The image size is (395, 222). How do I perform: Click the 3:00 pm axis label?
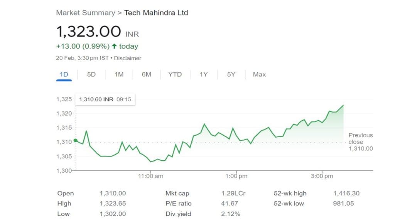tap(322, 176)
